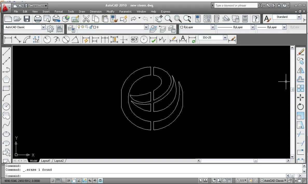Select the Arc Length dimension tool

click(x=27, y=39)
